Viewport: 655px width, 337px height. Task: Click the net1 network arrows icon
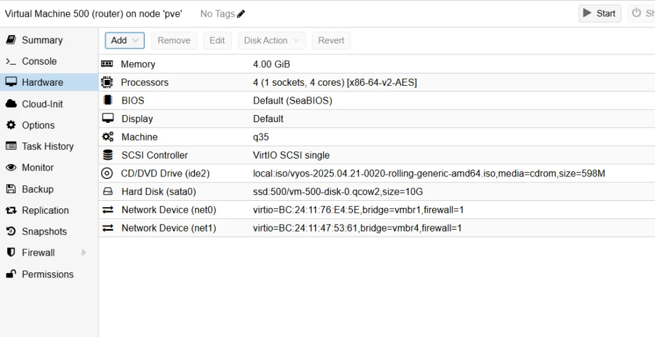tap(107, 228)
